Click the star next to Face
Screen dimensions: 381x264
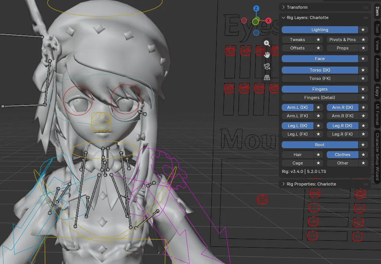363,59
